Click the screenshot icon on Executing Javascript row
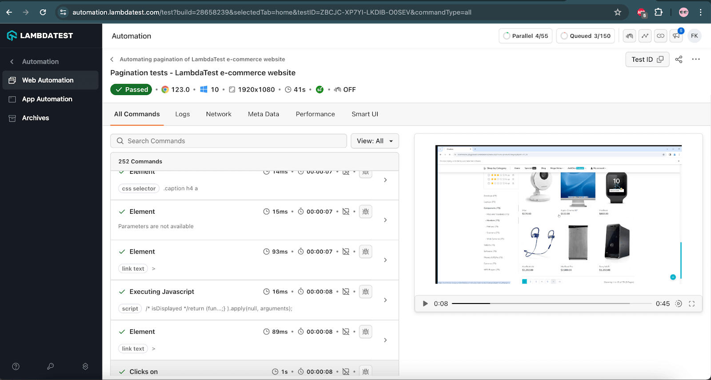Viewport: 711px width, 380px height. point(346,292)
